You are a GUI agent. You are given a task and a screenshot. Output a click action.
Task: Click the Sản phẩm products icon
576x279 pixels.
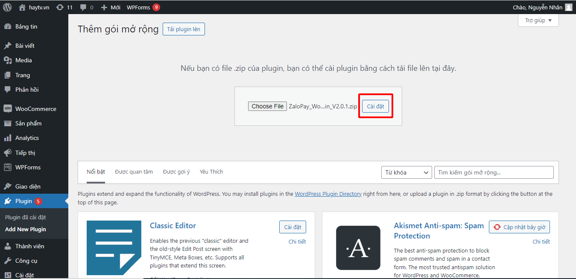[8, 123]
